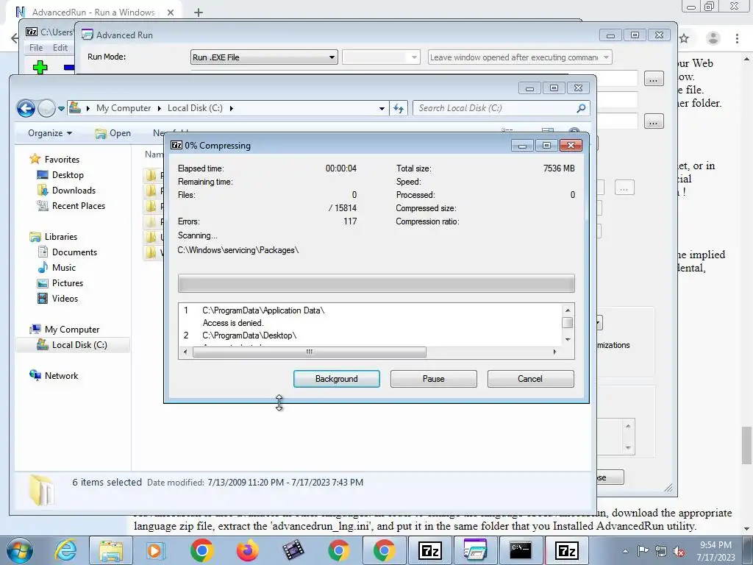The width and height of the screenshot is (753, 565).
Task: Open the browser profile icon
Action: click(x=713, y=38)
